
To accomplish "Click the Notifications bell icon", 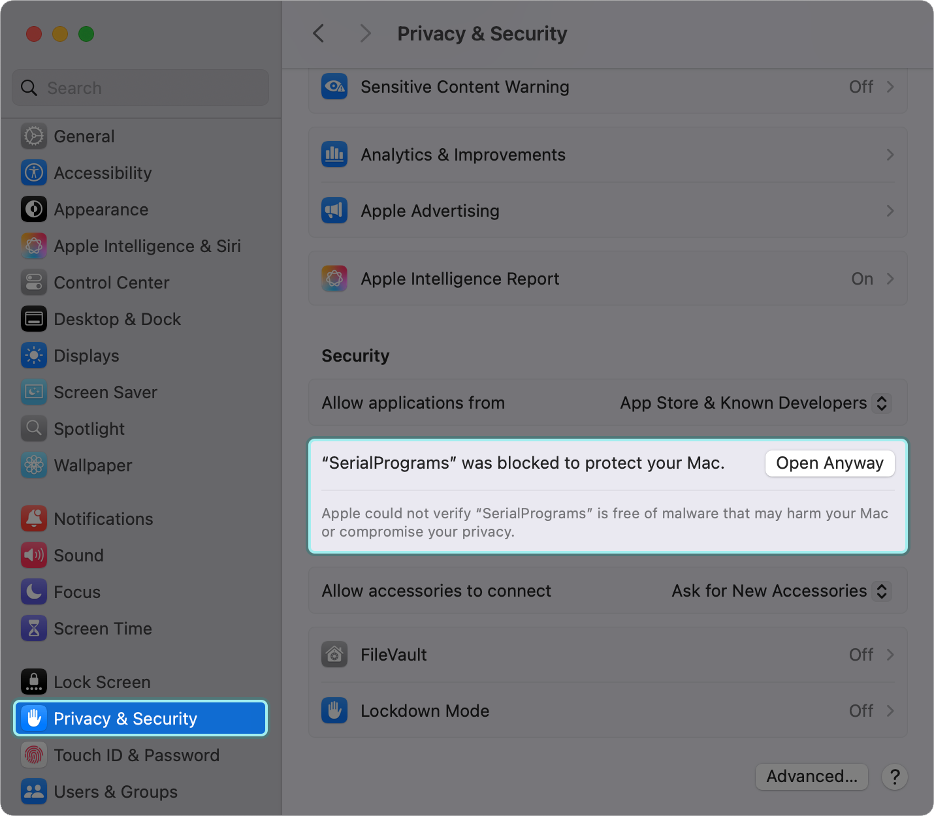I will (x=34, y=519).
